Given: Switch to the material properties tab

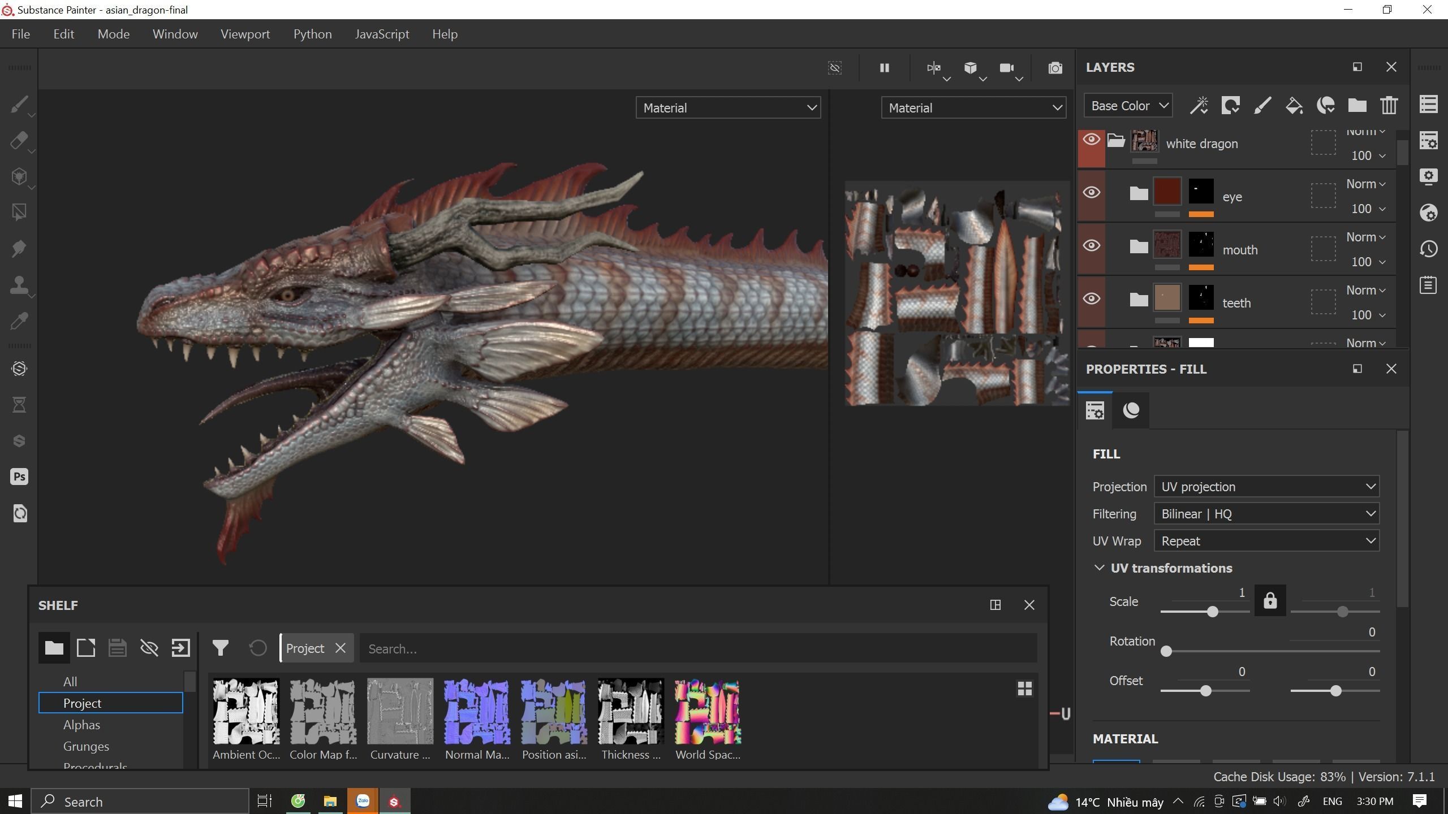Looking at the screenshot, I should (1131, 410).
